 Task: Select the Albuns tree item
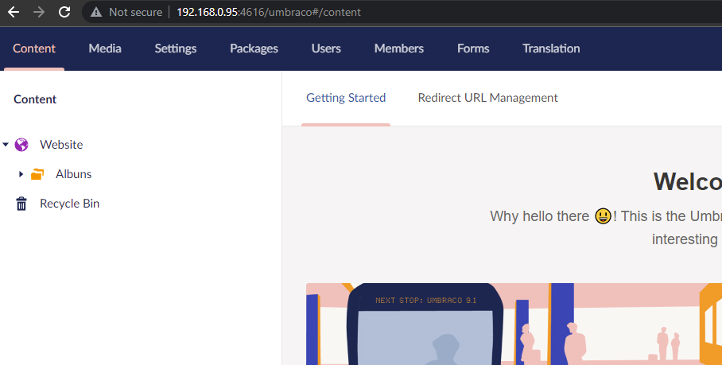(x=74, y=174)
